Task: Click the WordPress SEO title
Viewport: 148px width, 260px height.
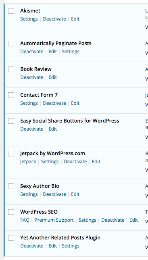Action: (x=39, y=212)
